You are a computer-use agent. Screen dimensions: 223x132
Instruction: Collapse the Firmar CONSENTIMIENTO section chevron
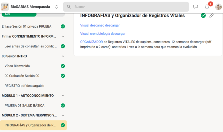tap(63, 36)
